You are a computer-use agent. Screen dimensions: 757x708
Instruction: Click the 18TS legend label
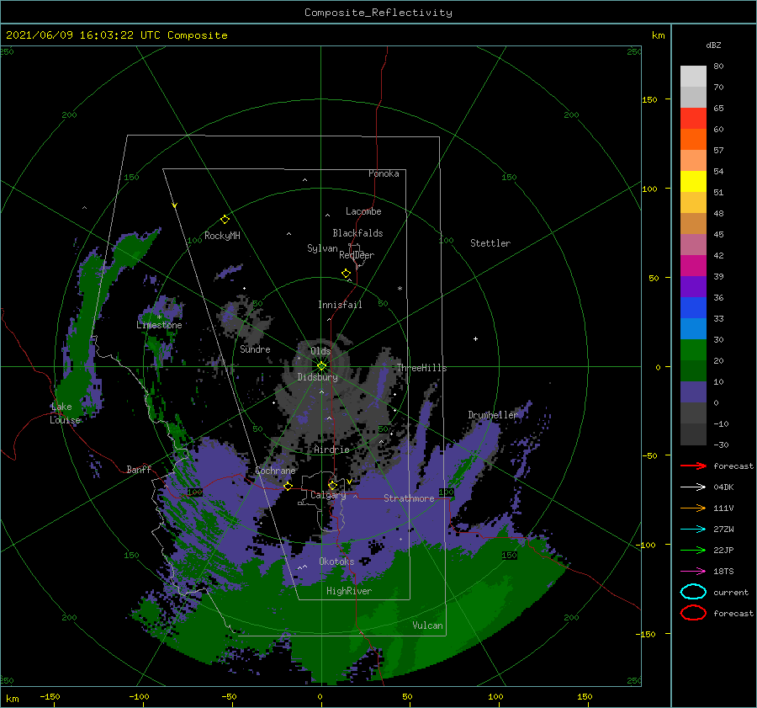(723, 572)
